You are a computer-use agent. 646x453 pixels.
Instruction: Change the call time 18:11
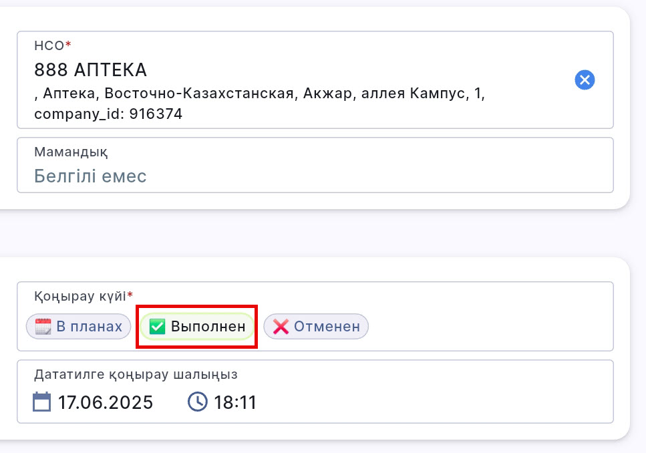coord(234,402)
